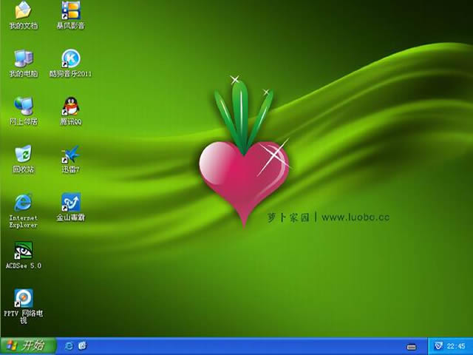The image size is (473, 355).
Task: Launch PPTV 网络电视 shortcut
Action: click(23, 298)
